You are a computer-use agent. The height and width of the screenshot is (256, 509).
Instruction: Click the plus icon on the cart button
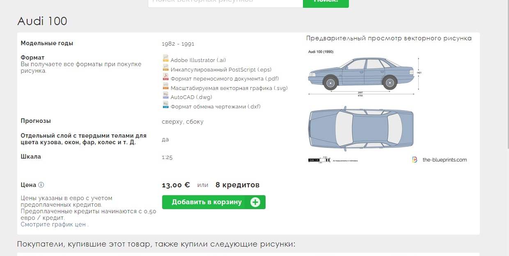point(255,202)
